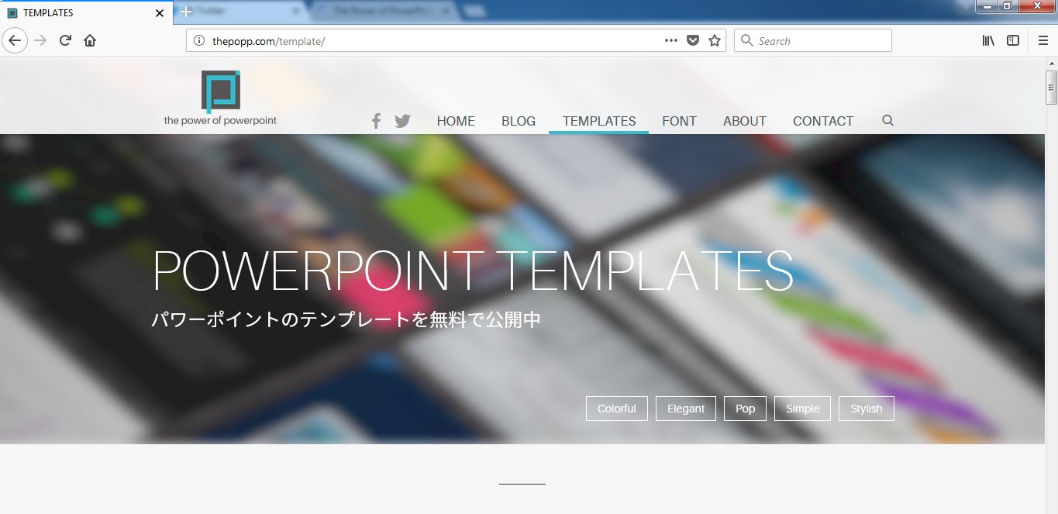Open FONT in site navigation

tap(679, 121)
